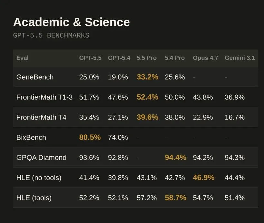Select the FrontierMath T4 row label
This screenshot has height=223, width=264.
(41, 117)
